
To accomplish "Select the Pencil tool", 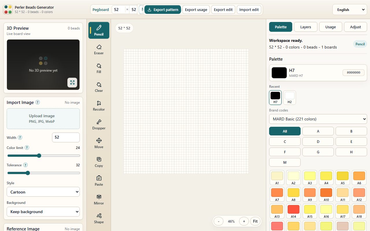I will [x=99, y=30].
